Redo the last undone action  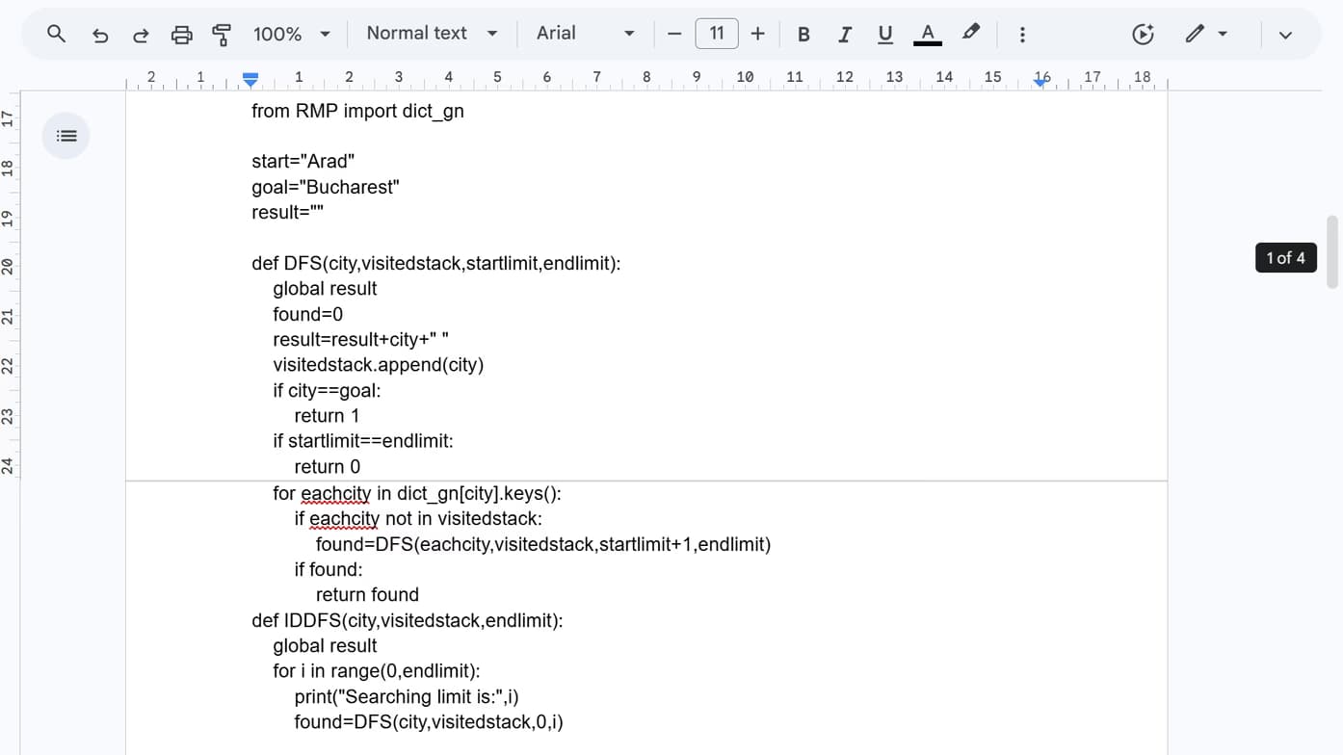(x=141, y=35)
